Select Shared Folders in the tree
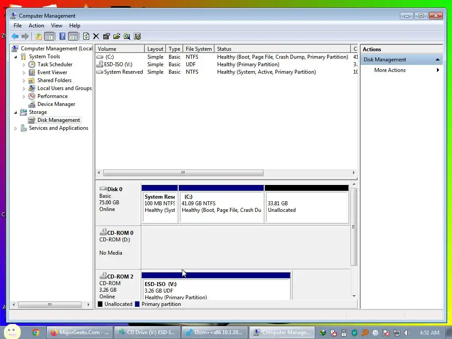Viewport: 452px width, 339px height. point(54,80)
